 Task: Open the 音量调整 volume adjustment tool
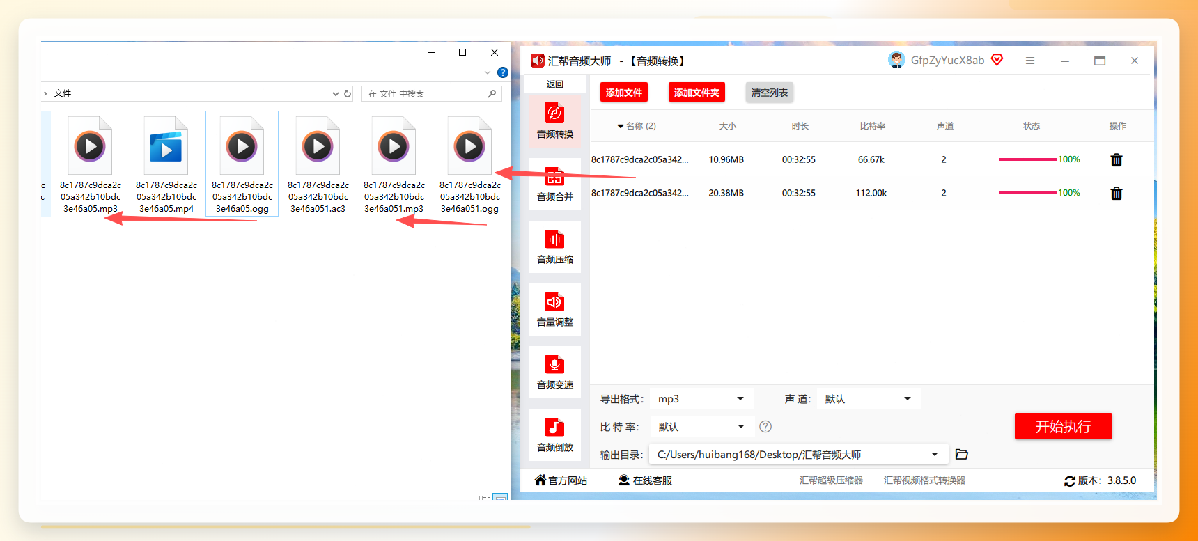click(x=554, y=309)
